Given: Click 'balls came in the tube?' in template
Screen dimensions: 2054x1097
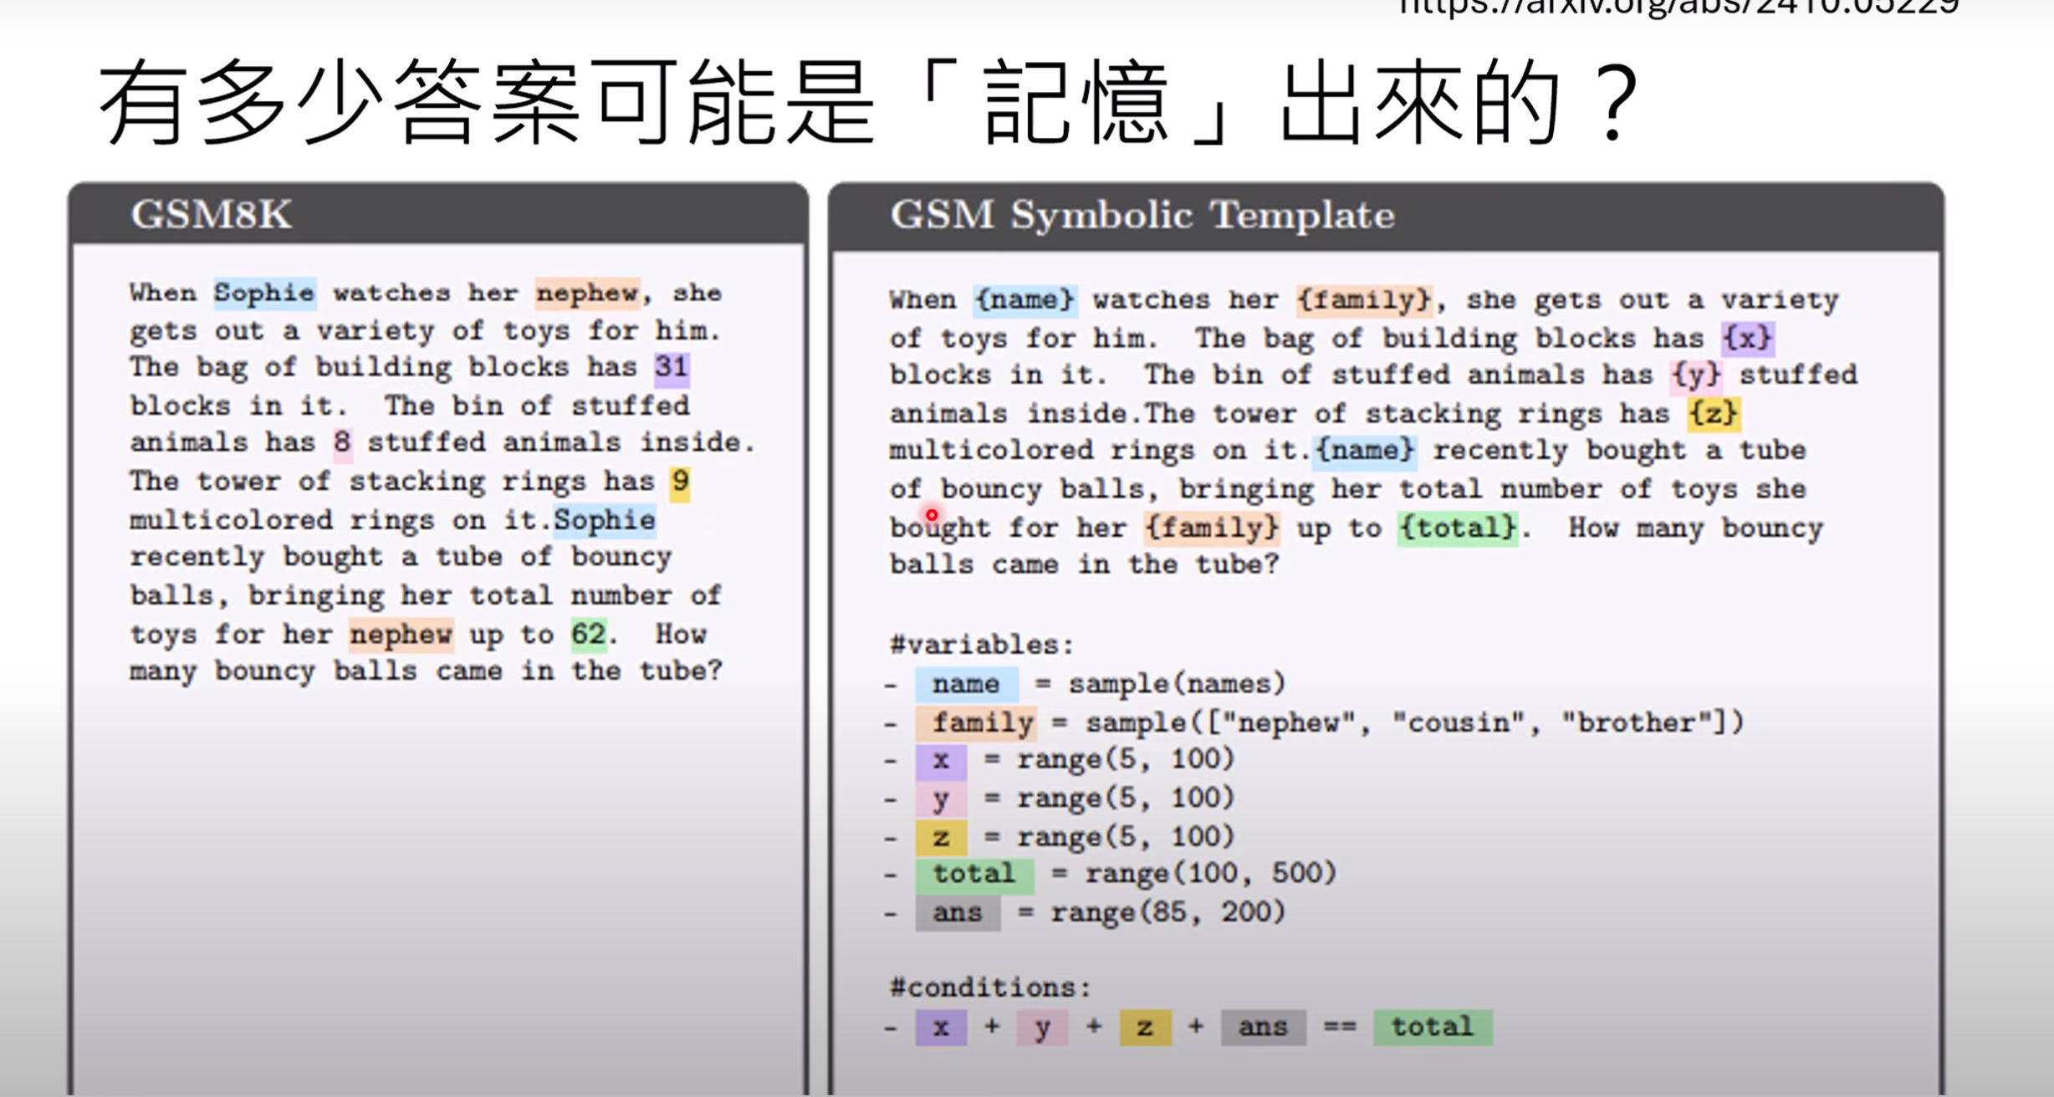Looking at the screenshot, I should pos(1085,564).
